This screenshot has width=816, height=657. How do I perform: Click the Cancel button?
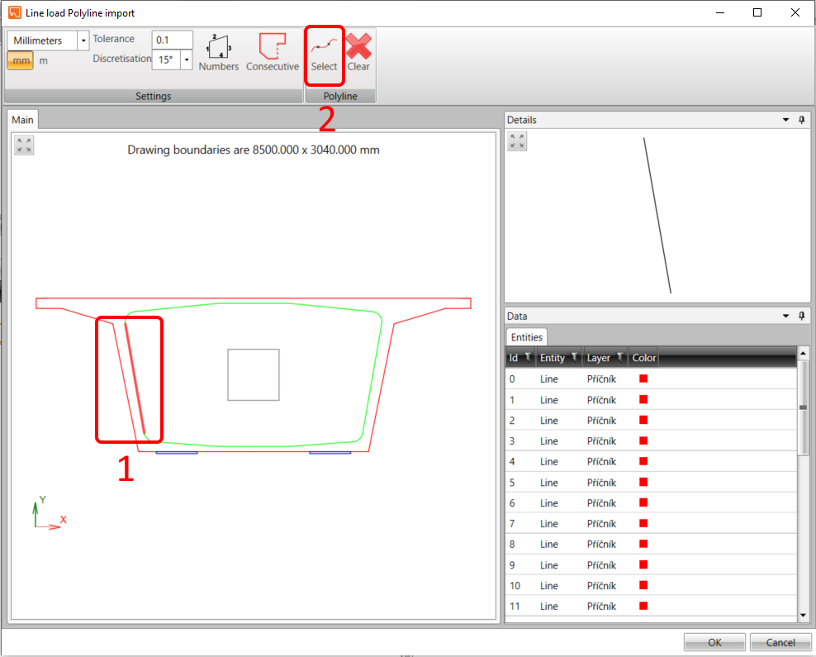click(x=780, y=642)
